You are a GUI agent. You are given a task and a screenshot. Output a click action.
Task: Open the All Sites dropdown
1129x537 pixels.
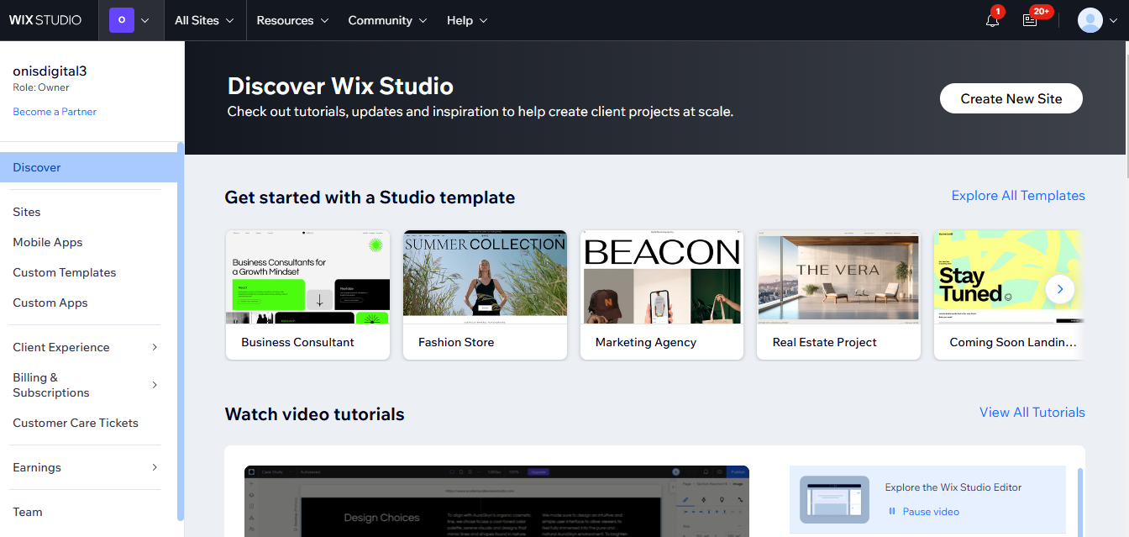coord(204,20)
